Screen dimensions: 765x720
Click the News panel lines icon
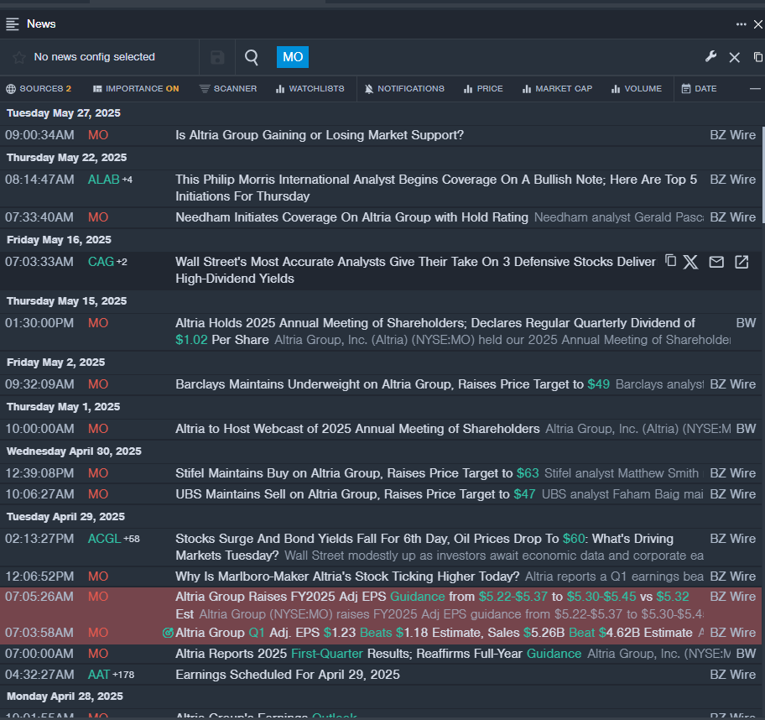pyautogui.click(x=13, y=24)
